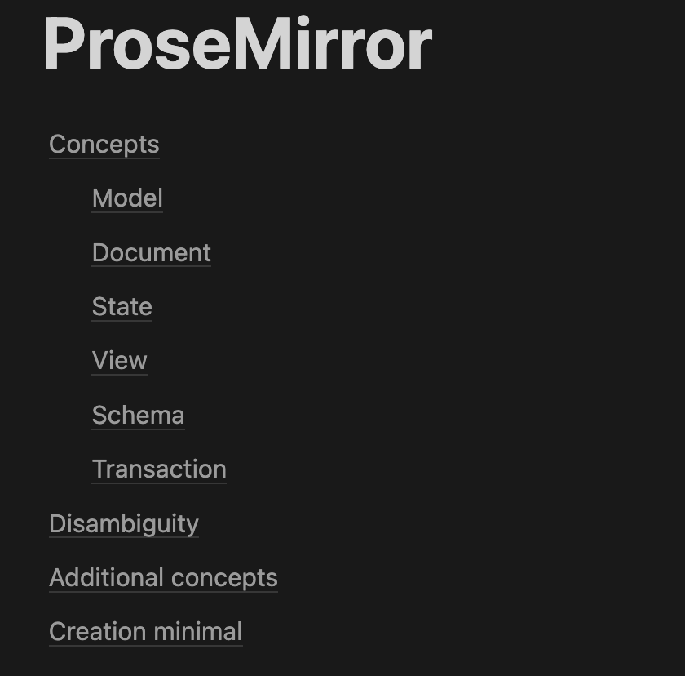685x676 pixels.
Task: Jump to Disambiguity heading link
Action: click(123, 524)
